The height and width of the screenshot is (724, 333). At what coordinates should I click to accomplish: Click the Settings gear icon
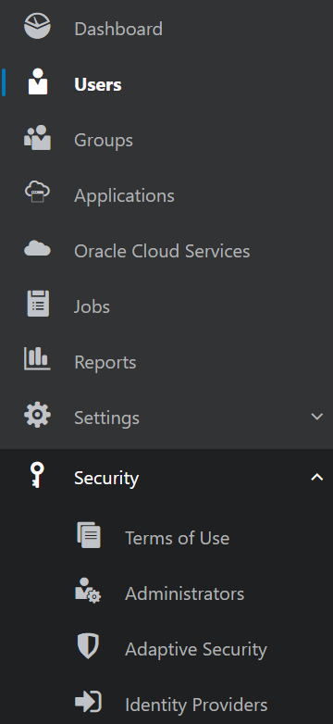[x=37, y=415]
